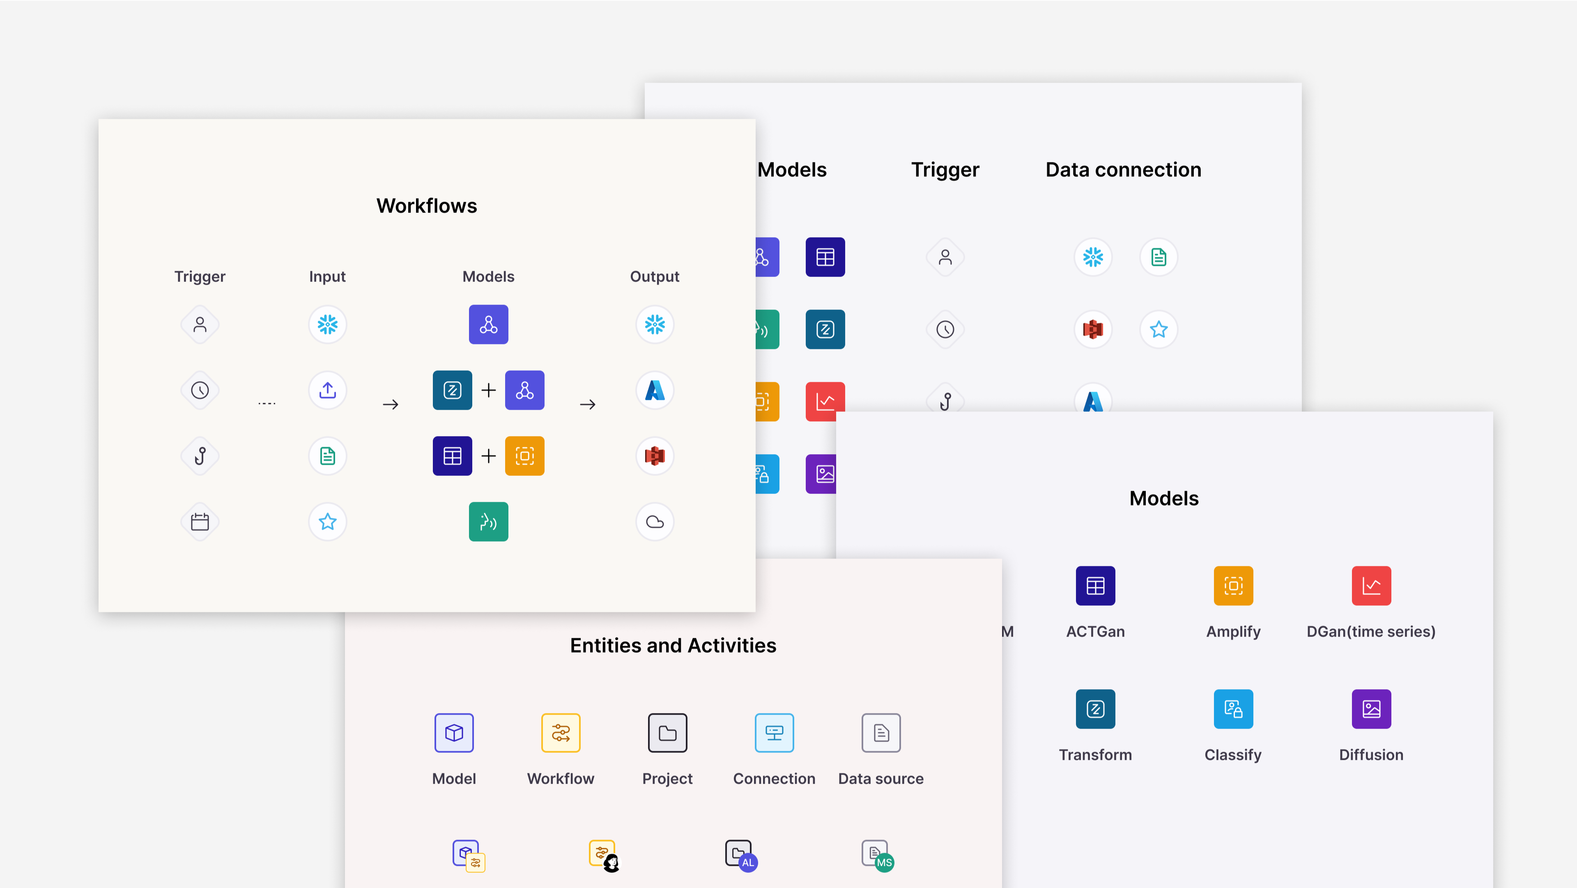Select the Workflow entity icon
The image size is (1577, 888).
[560, 732]
